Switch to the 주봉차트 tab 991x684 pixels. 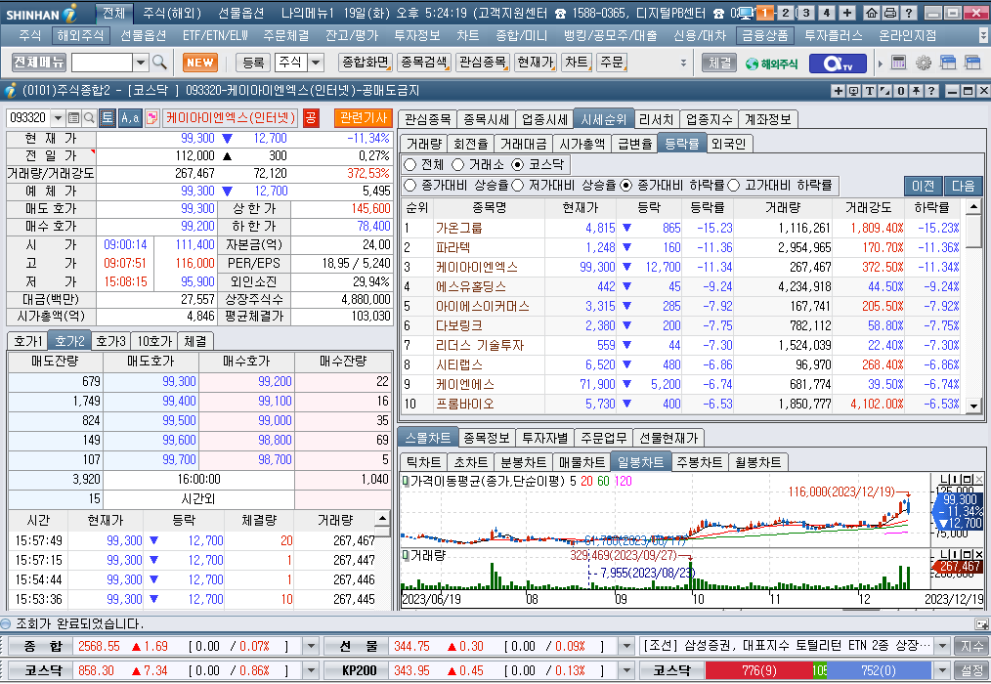click(x=700, y=462)
